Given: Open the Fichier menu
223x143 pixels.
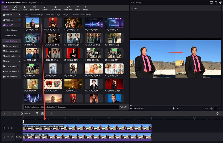Looking at the screenshot, I should coord(25,2).
